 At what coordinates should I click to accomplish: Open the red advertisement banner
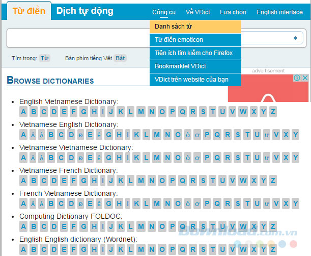[x=268, y=88]
